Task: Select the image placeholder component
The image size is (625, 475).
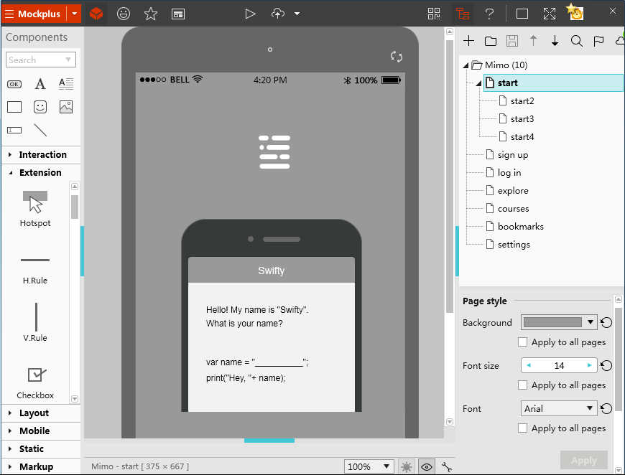Action: pos(66,107)
